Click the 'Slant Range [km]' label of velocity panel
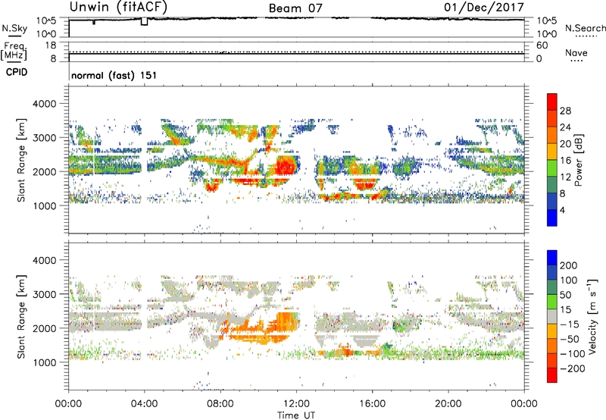The image size is (606, 420). [21, 316]
